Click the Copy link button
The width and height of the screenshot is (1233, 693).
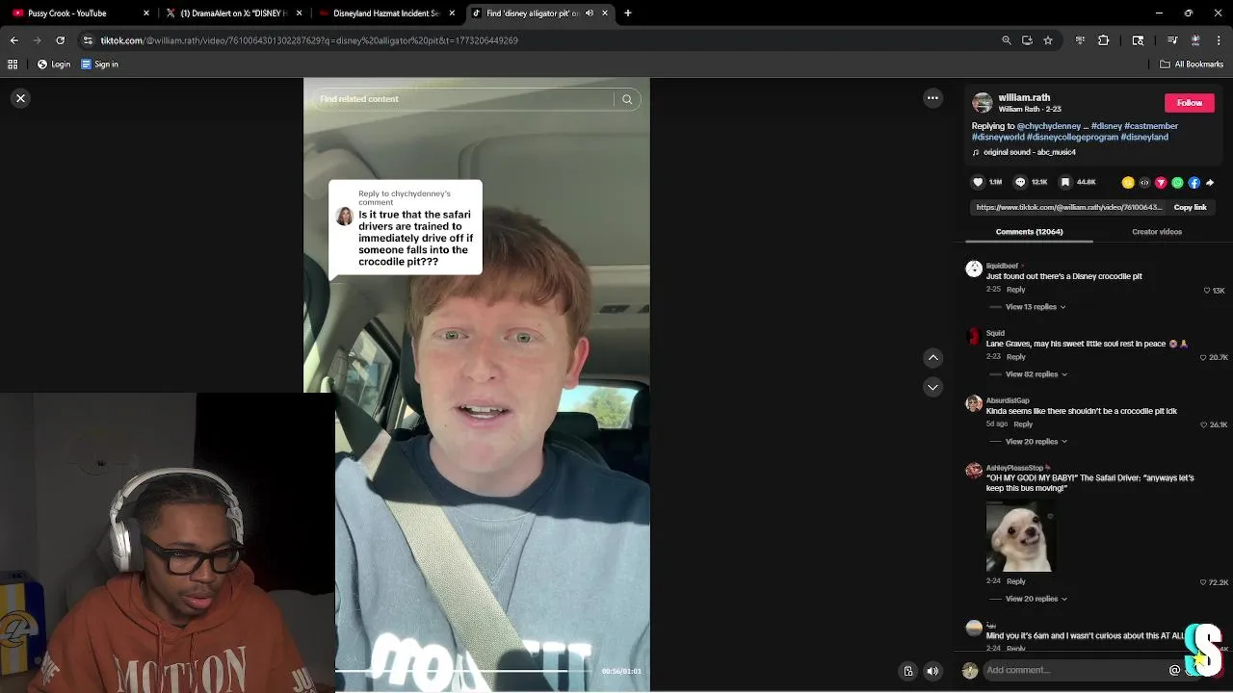1190,207
